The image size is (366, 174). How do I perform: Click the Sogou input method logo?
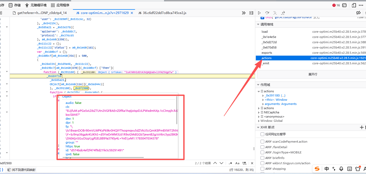click(317, 168)
